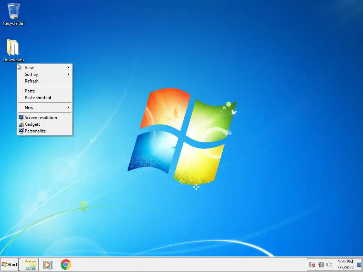Open the network status tray icon
Viewport: 363px width, 272px height.
coord(320,264)
